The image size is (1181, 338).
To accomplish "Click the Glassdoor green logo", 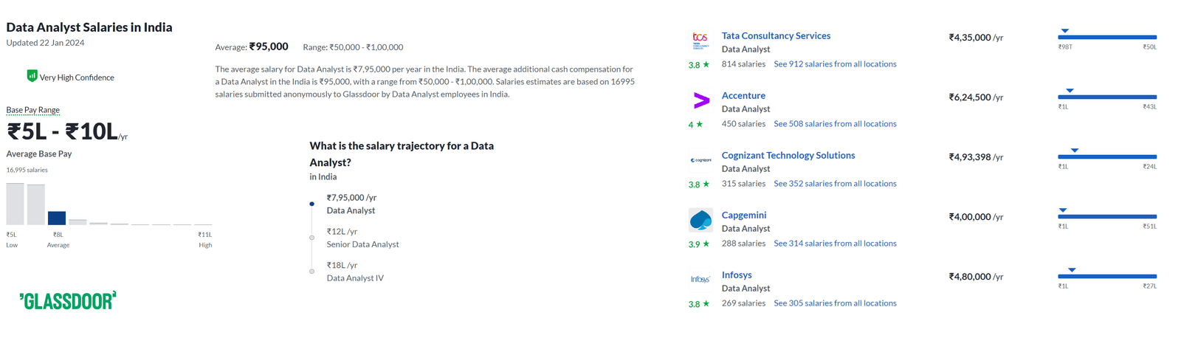I will 68,300.
